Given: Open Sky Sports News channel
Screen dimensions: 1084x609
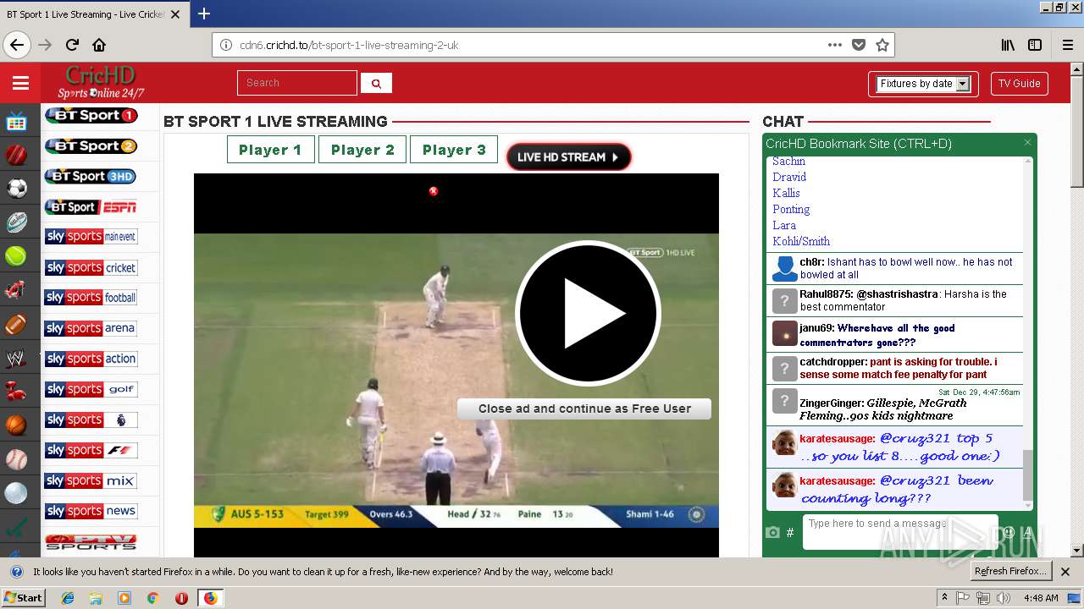Looking at the screenshot, I should 91,511.
